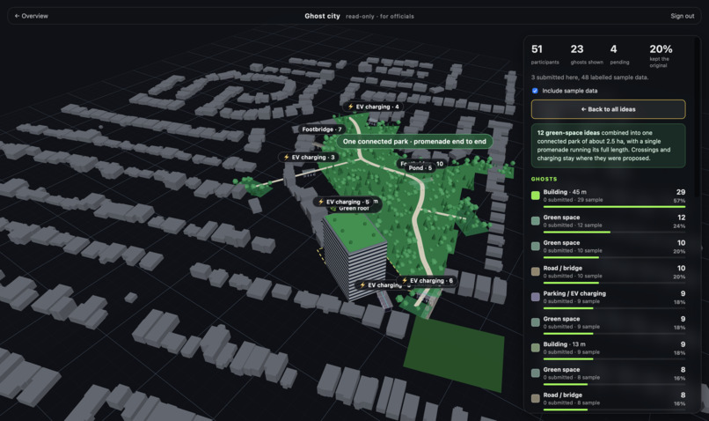
Task: Select the Footbridge · 7 map label
Action: [x=321, y=129]
